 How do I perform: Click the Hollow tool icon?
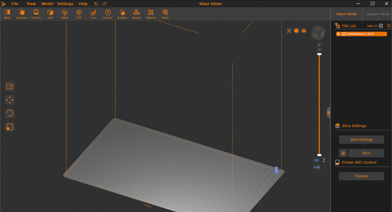click(64, 14)
